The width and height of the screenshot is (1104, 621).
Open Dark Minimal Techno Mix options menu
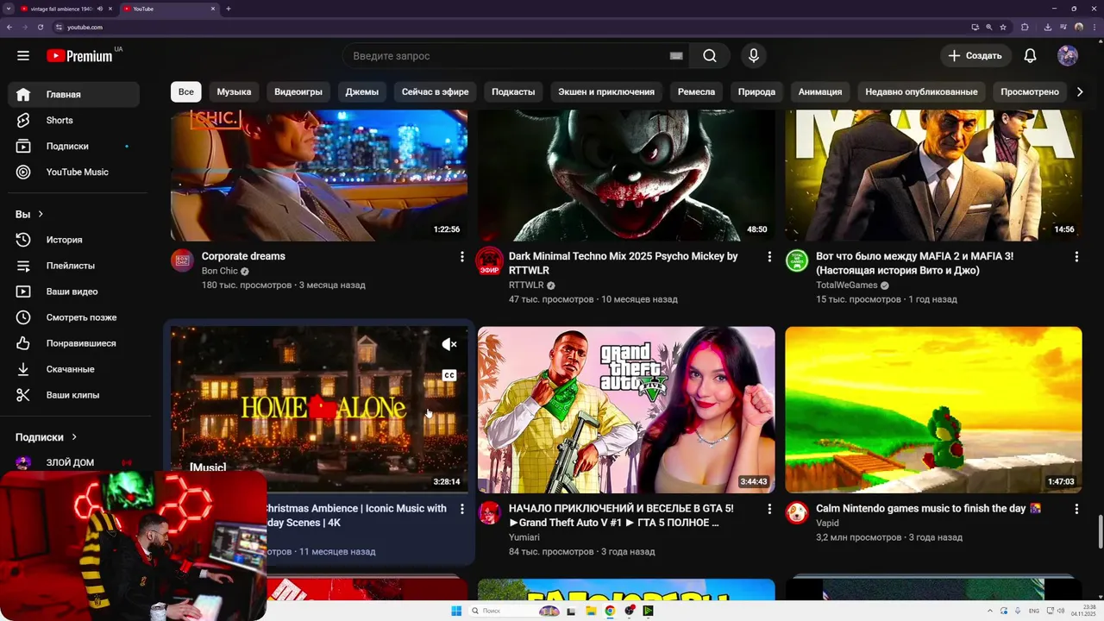(769, 257)
